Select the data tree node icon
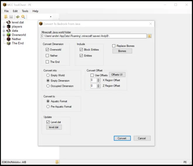The width and height of the screenshot is (193, 166). 8,31
